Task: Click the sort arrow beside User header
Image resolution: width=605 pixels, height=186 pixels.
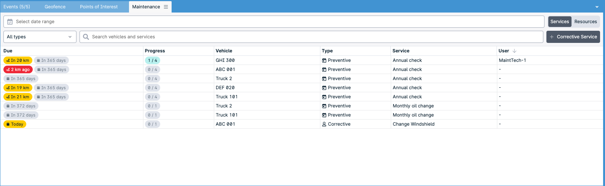Action: [x=514, y=51]
